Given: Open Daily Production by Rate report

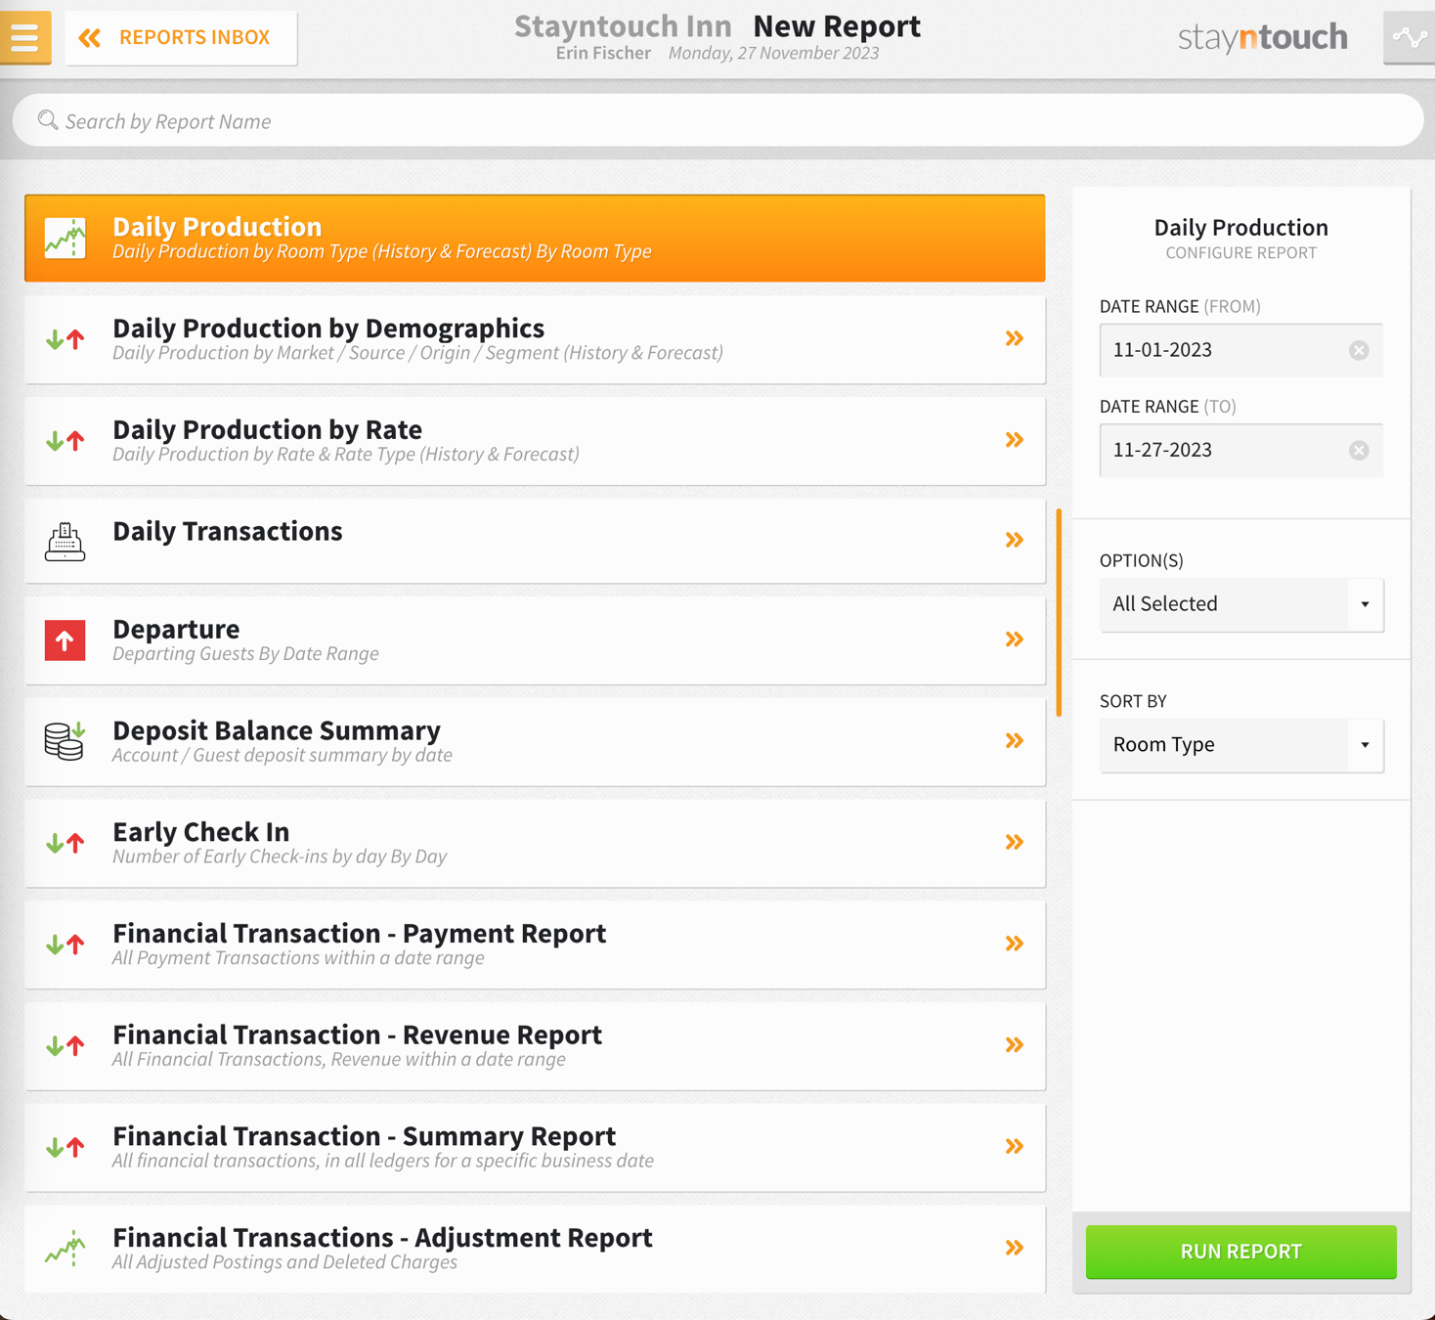Looking at the screenshot, I should [535, 441].
